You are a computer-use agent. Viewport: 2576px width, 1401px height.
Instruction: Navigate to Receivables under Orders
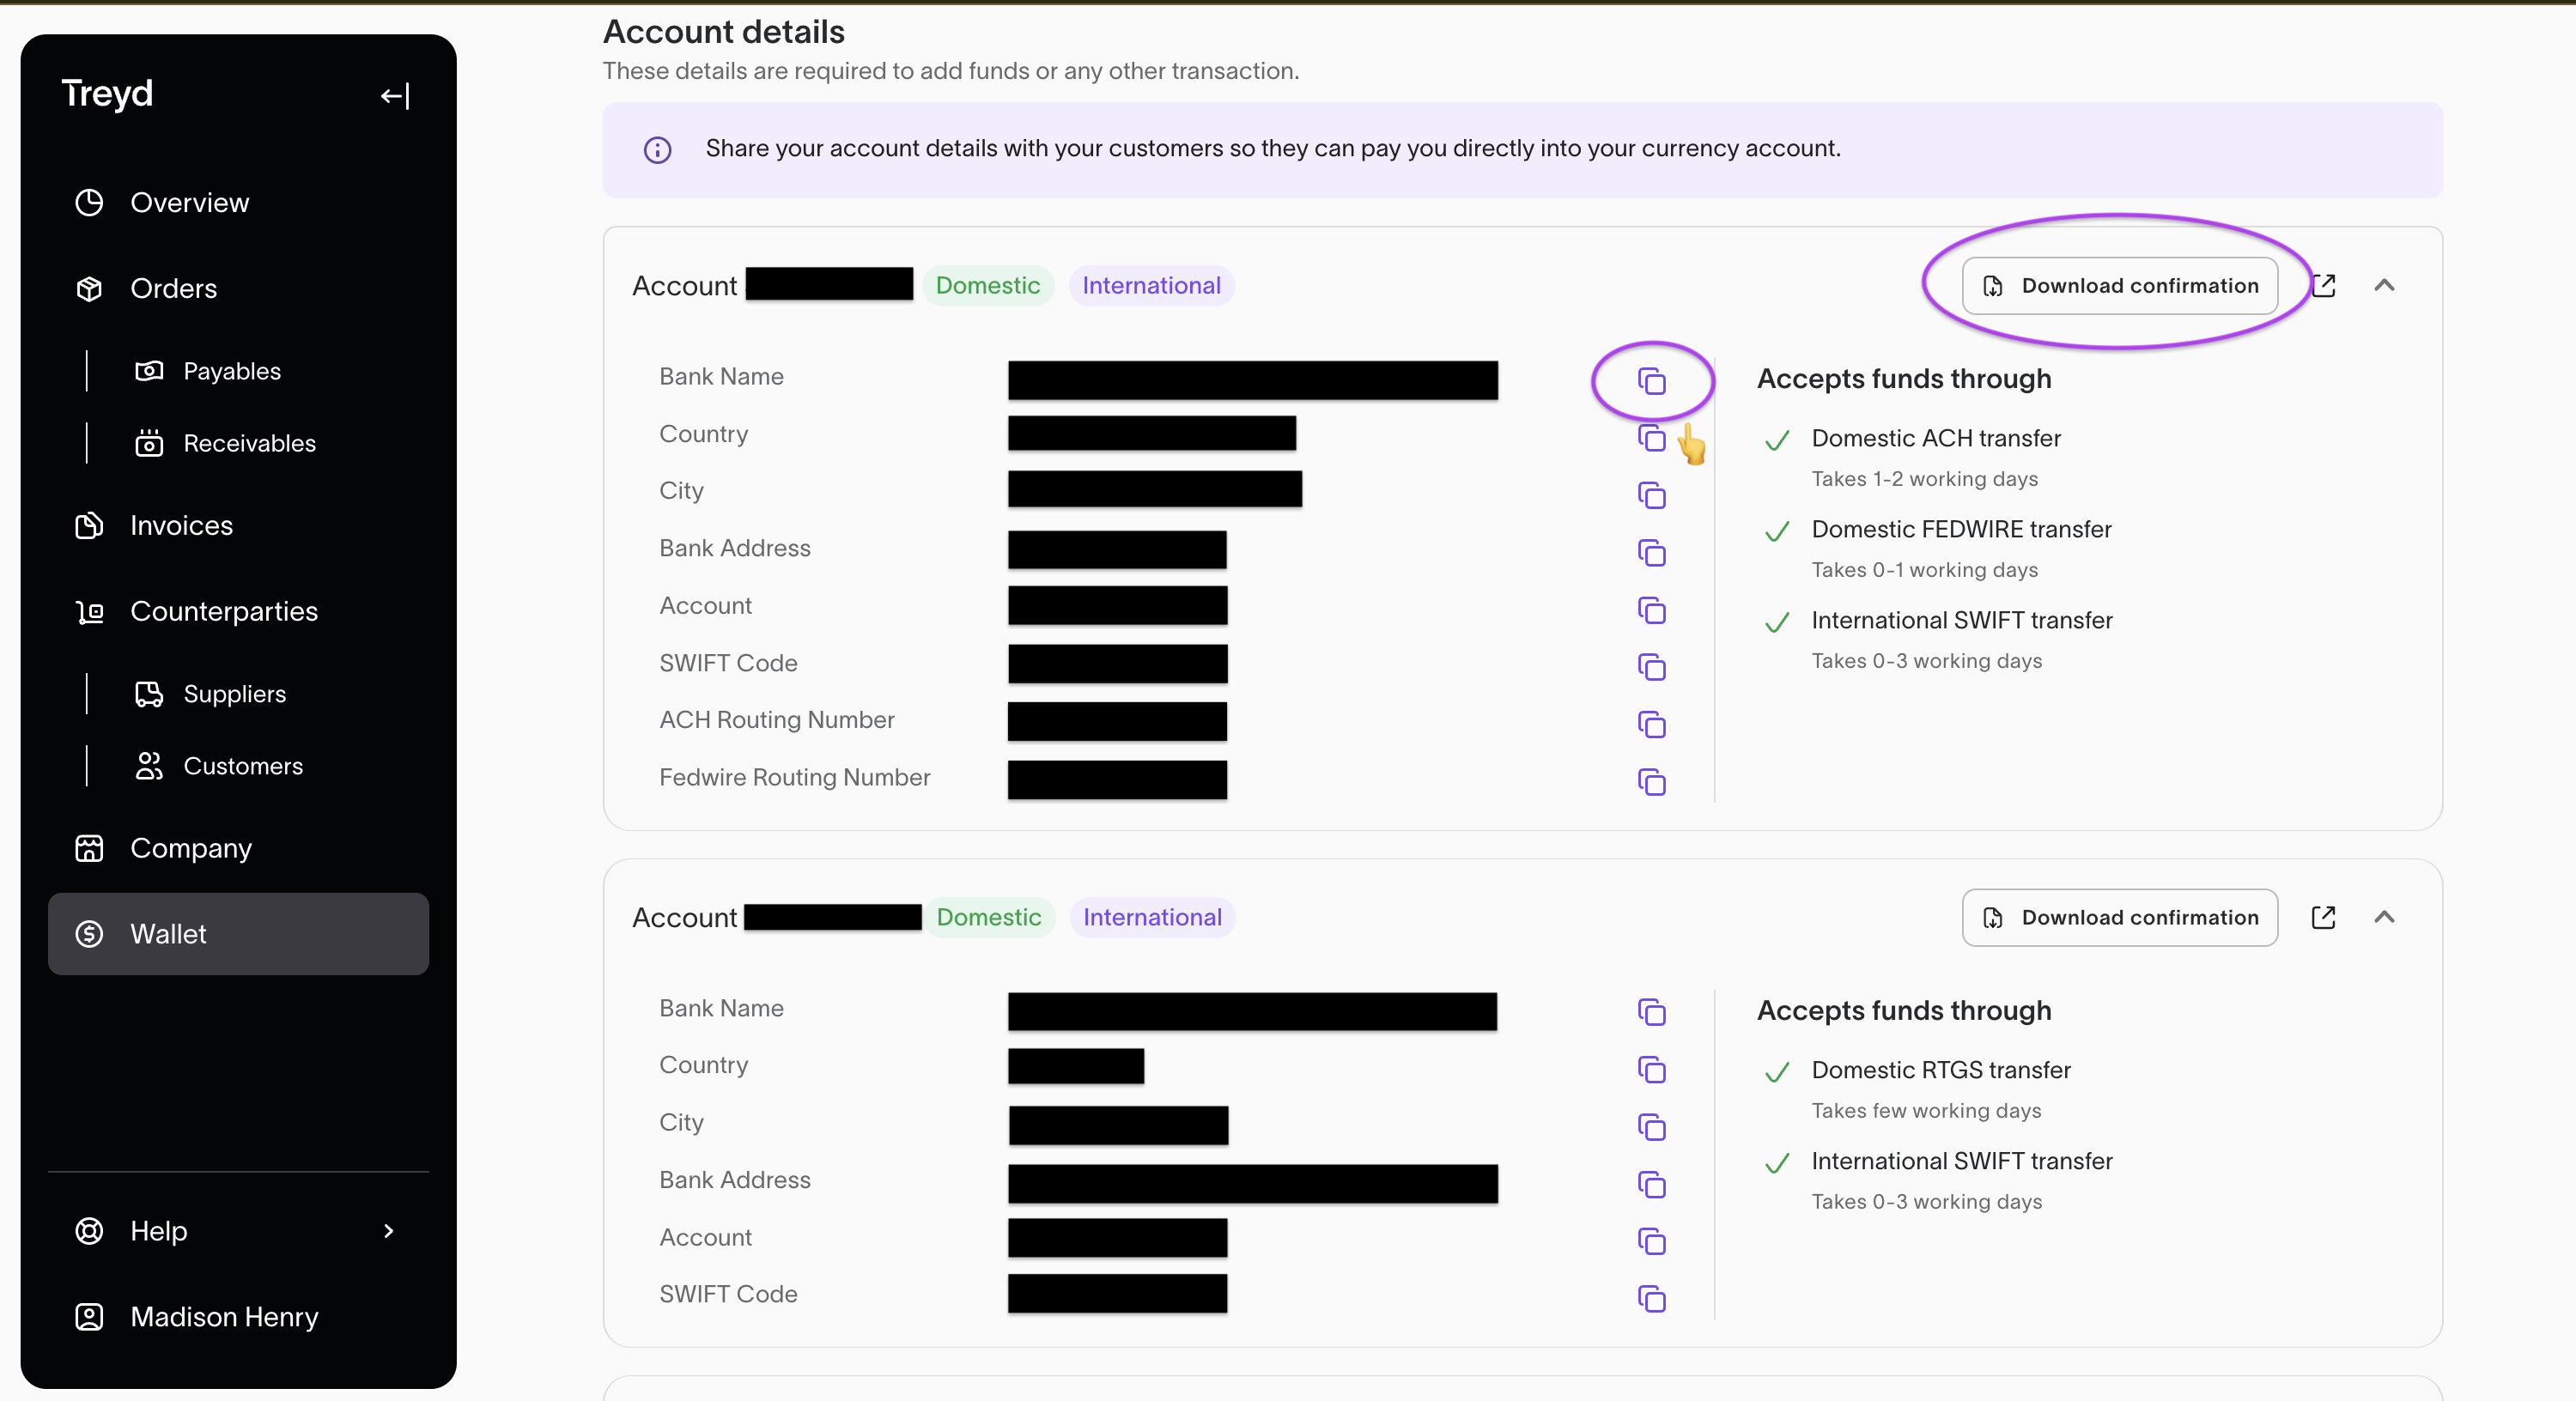[249, 443]
